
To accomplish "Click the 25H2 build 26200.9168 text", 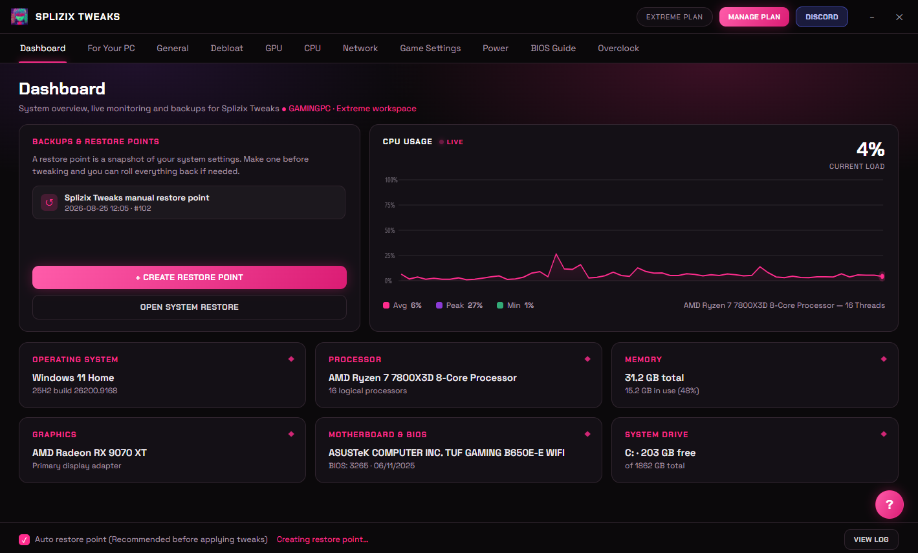I will tap(75, 391).
